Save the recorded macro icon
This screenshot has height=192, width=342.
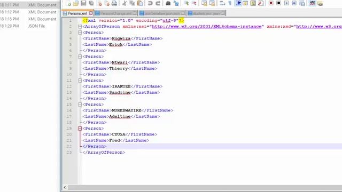point(302,3)
